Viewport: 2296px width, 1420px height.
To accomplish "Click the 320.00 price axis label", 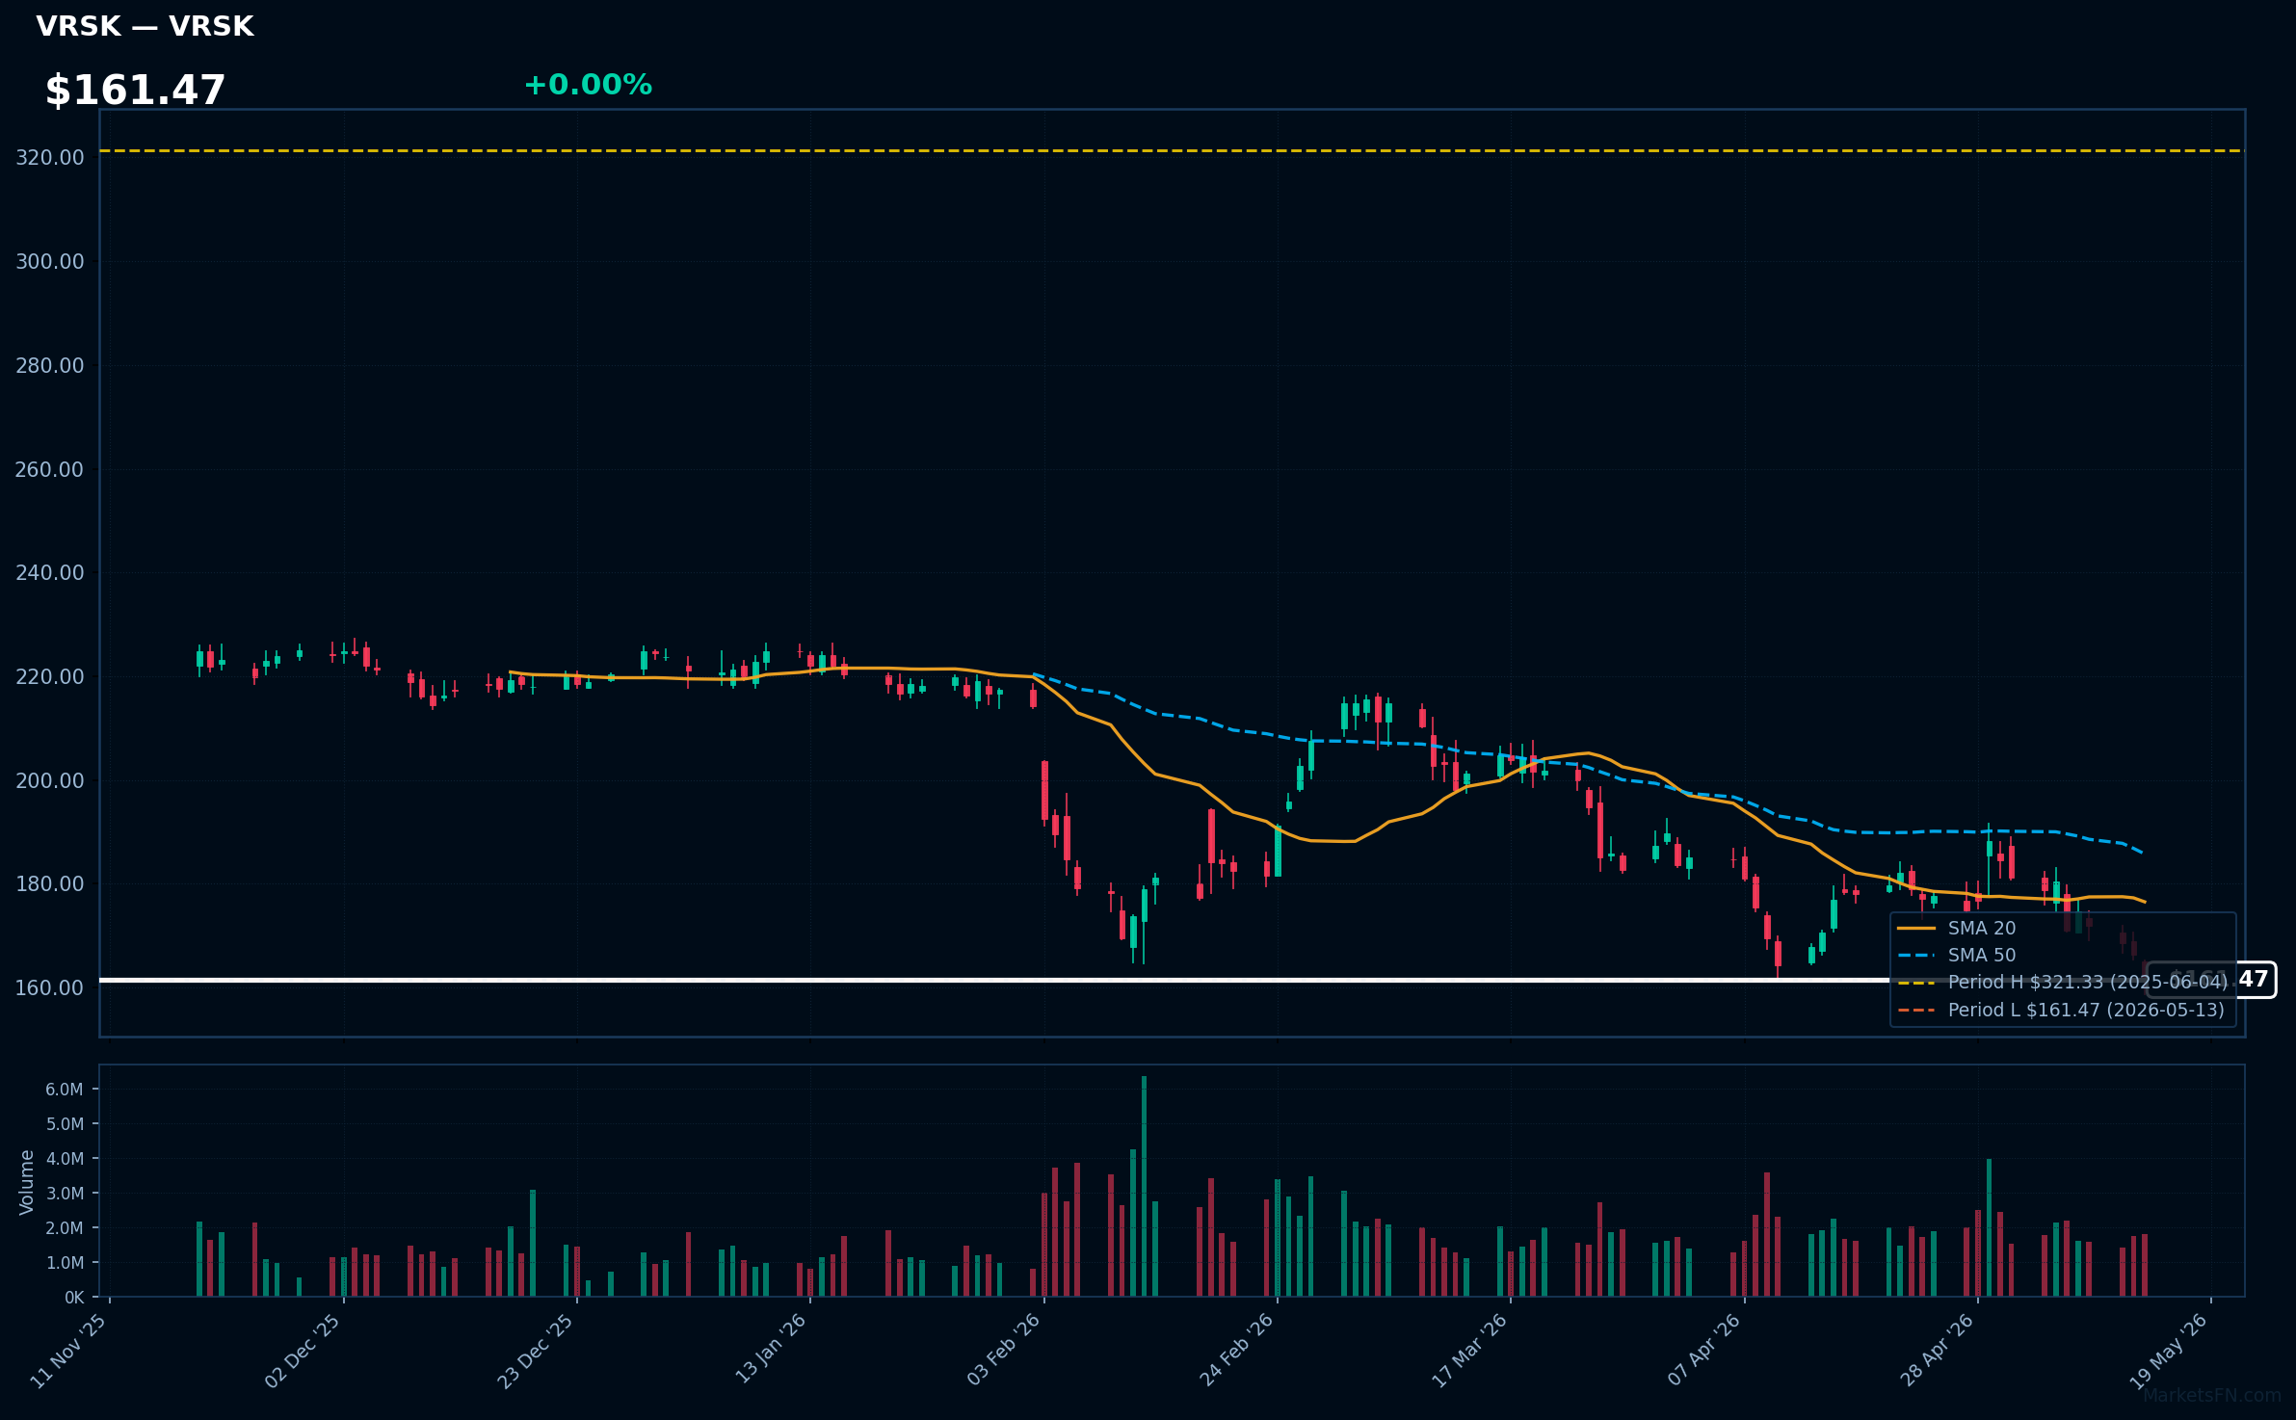I will (50, 157).
